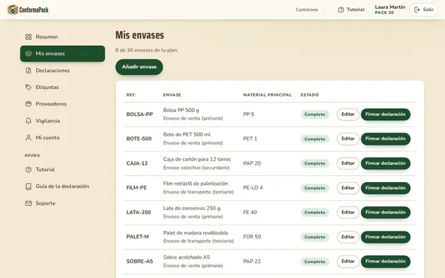The height and width of the screenshot is (278, 445).
Task: Open Etiquetas section
Action: tap(63, 87)
